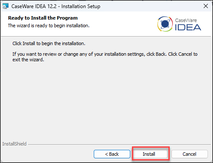Viewport: 213px width, 163px height.
Task: Click the 'Click Install to begin' instruction line
Action: click(x=49, y=43)
